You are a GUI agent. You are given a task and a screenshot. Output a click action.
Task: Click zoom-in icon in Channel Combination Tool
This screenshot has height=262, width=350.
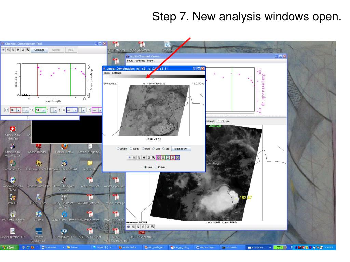coord(8,50)
